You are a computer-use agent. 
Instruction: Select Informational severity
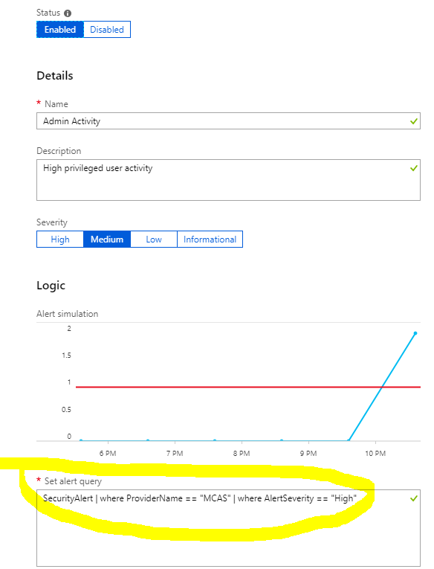click(210, 240)
